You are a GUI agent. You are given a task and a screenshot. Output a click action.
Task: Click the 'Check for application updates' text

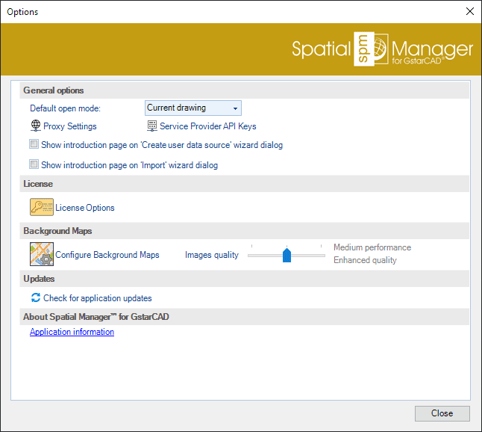pos(97,298)
